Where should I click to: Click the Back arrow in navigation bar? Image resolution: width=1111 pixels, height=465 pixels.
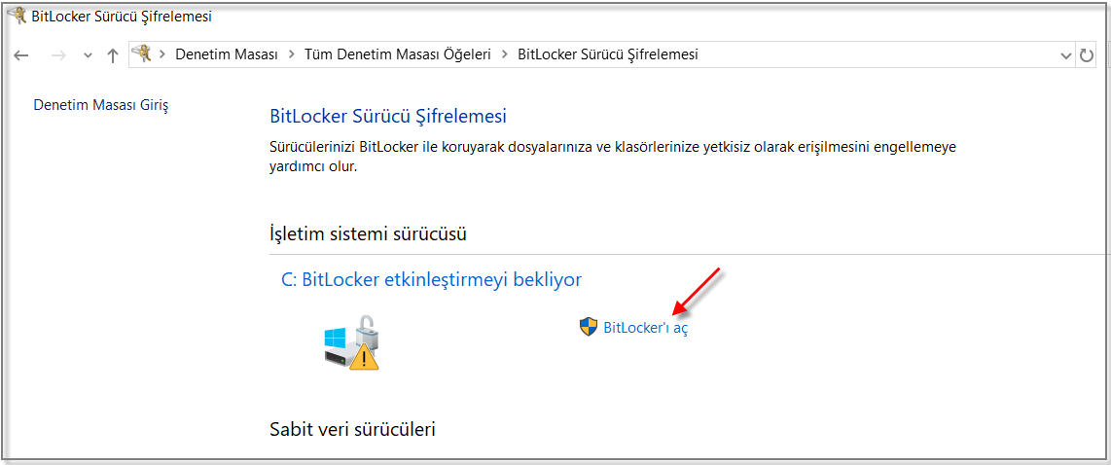pos(21,55)
